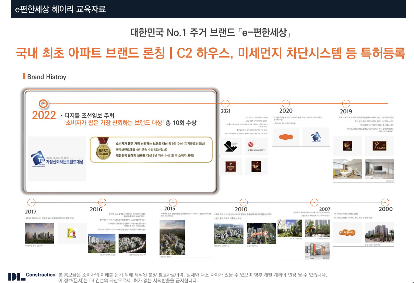Click the 2007 circle marker on the lower timeline
The width and height of the screenshot is (414, 283).
tap(314, 202)
